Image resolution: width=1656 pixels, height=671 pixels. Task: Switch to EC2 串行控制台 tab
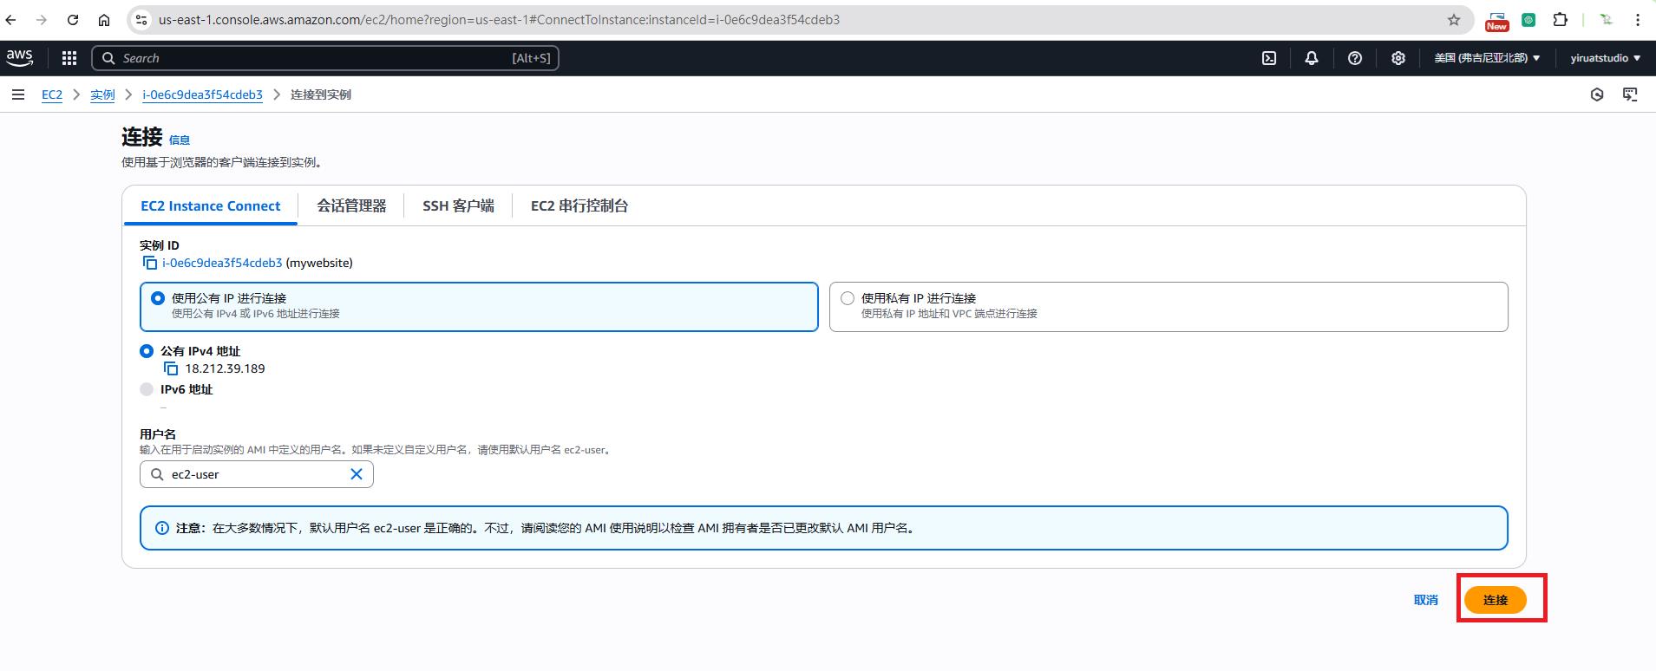579,205
